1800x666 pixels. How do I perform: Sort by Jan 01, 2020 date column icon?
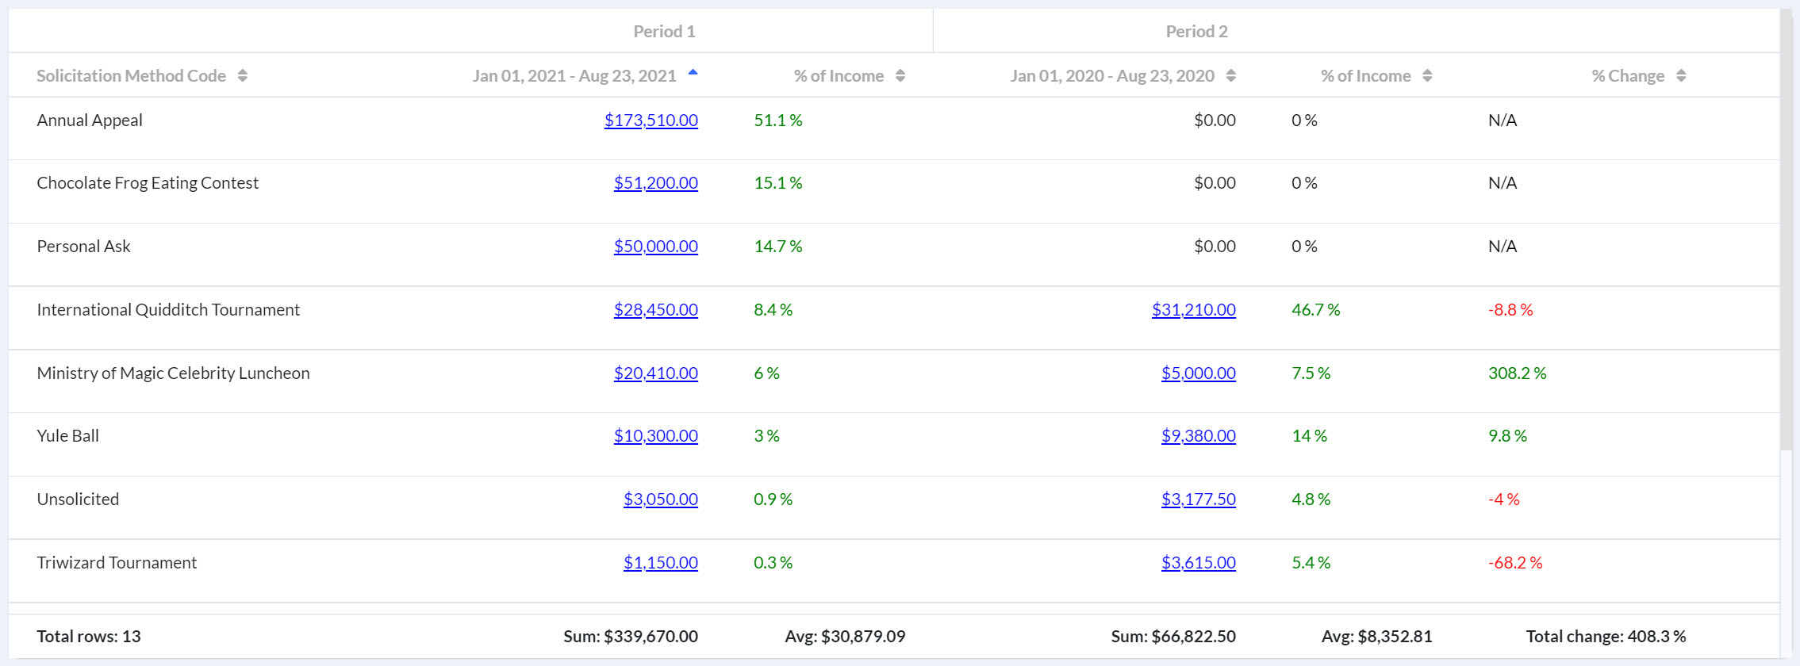[1230, 76]
